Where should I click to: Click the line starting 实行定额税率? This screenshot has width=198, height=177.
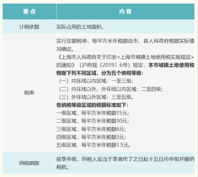[125, 41]
